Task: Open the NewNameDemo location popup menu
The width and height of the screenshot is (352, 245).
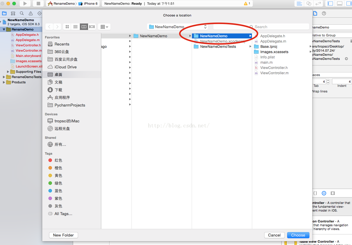Action: coord(177,27)
